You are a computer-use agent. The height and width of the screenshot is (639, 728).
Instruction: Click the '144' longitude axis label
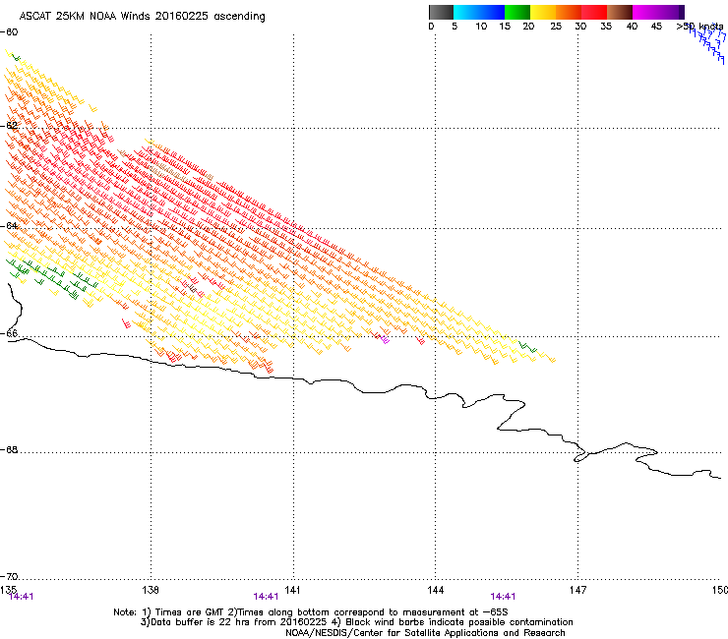click(x=435, y=590)
